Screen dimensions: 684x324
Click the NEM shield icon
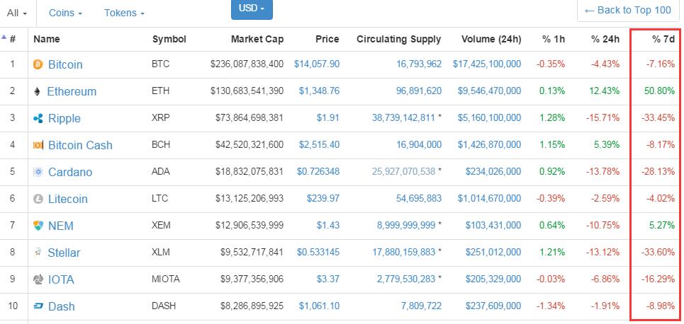[38, 226]
